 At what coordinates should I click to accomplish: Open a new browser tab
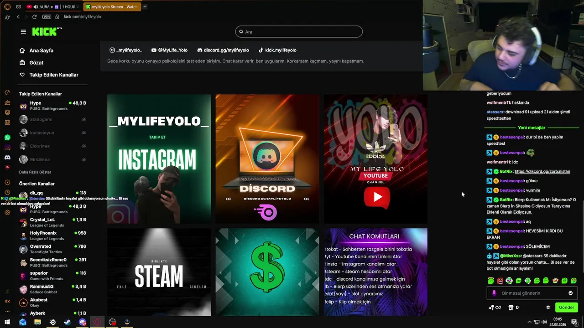[x=145, y=7]
